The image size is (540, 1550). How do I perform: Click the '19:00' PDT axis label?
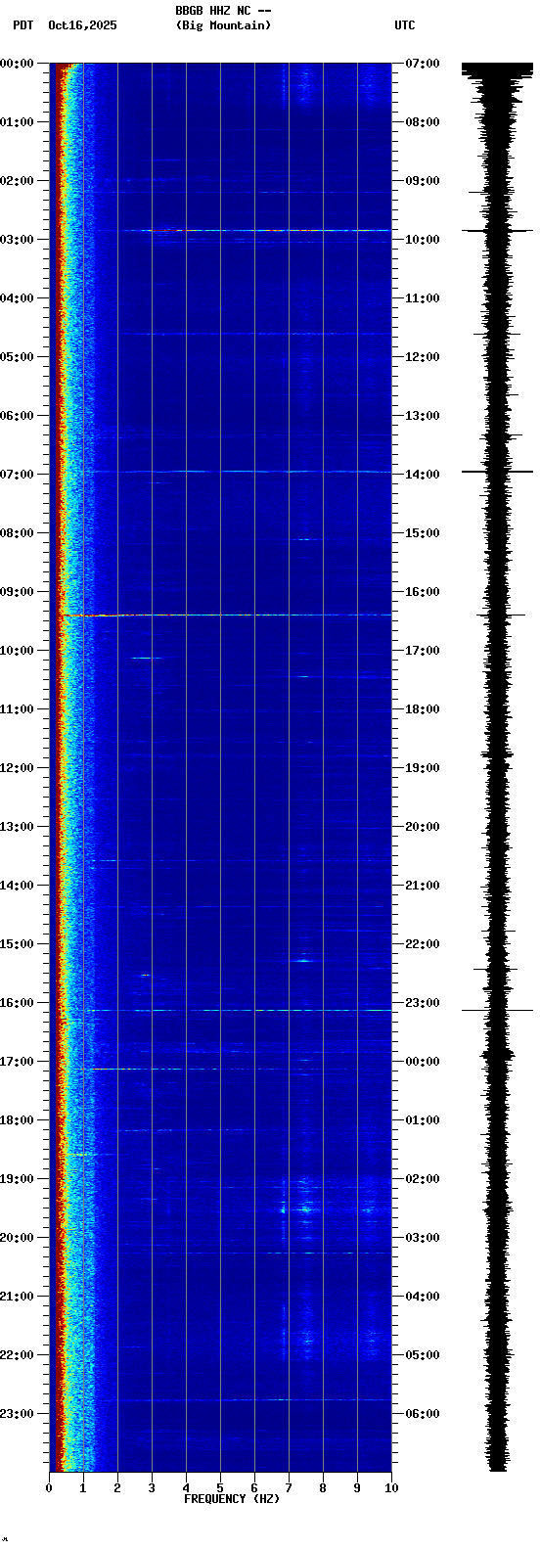[x=18, y=1179]
